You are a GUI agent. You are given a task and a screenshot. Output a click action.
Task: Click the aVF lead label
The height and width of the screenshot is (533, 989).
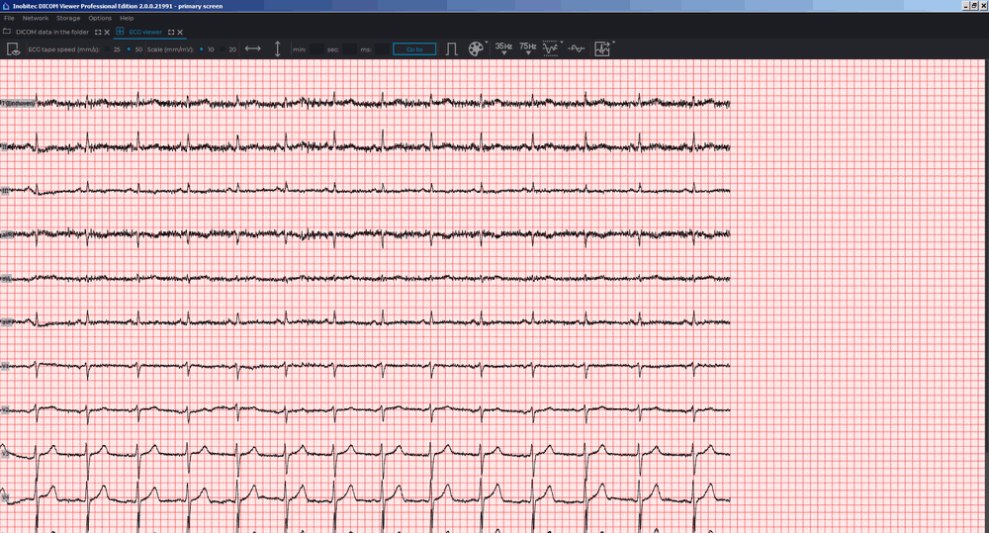(x=6, y=322)
